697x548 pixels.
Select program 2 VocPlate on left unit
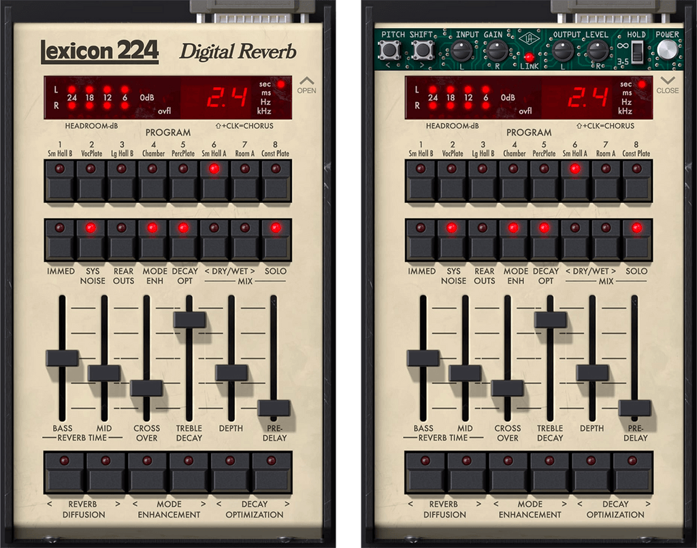[x=91, y=181]
